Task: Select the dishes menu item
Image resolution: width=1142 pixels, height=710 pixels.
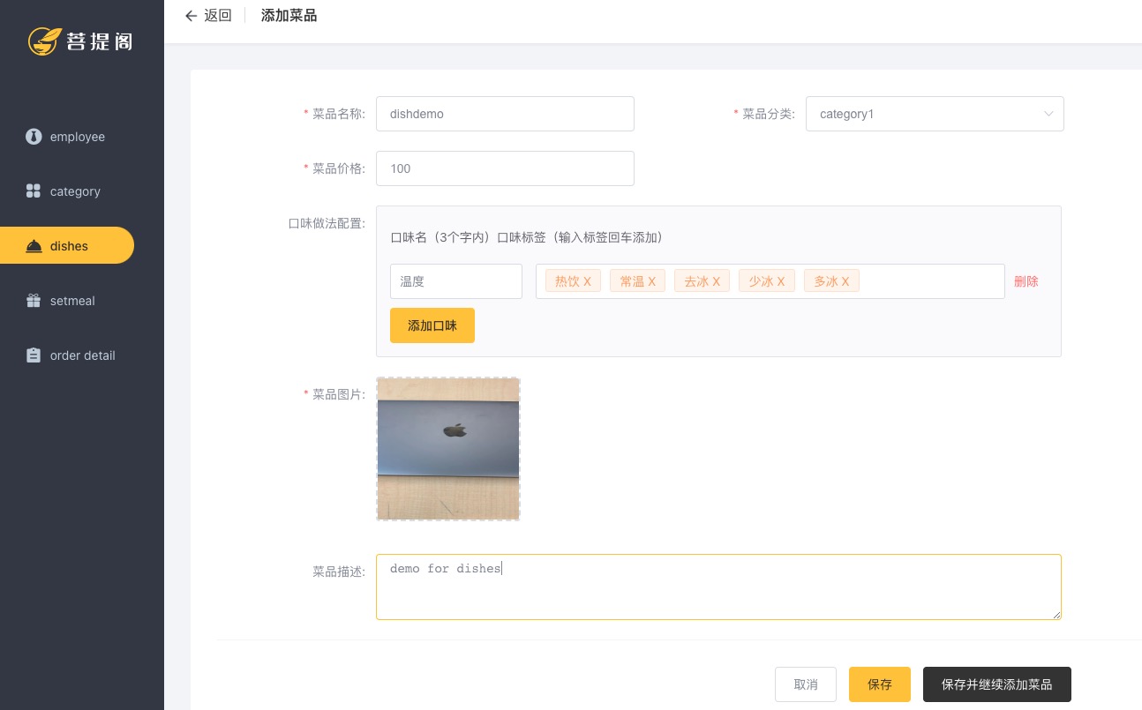Action: 67,246
